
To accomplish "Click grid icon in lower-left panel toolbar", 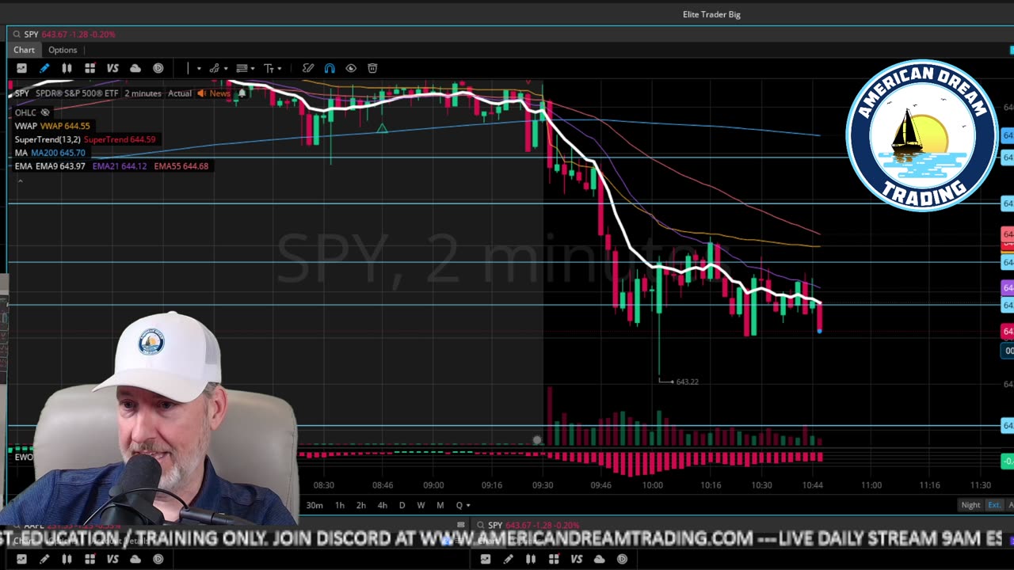I will [x=90, y=559].
